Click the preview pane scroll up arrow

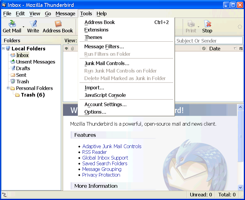pos(240,107)
